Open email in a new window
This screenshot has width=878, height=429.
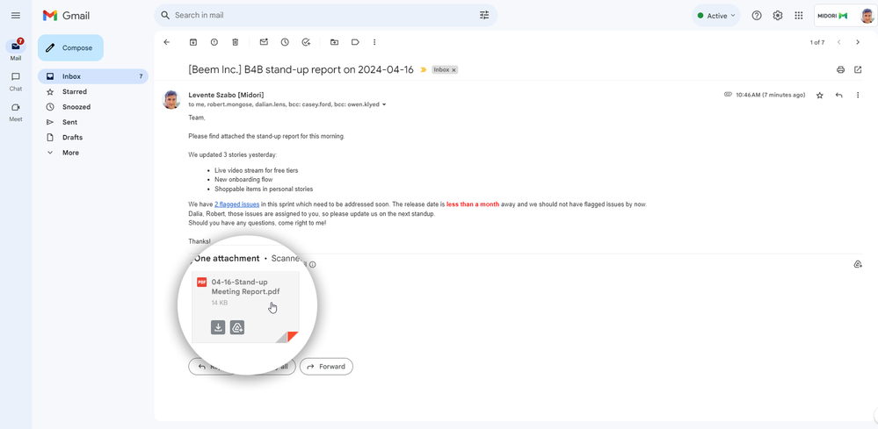tap(858, 70)
